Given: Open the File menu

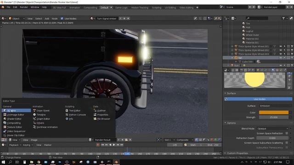Looking at the screenshot, I should pyautogui.click(x=8, y=7).
